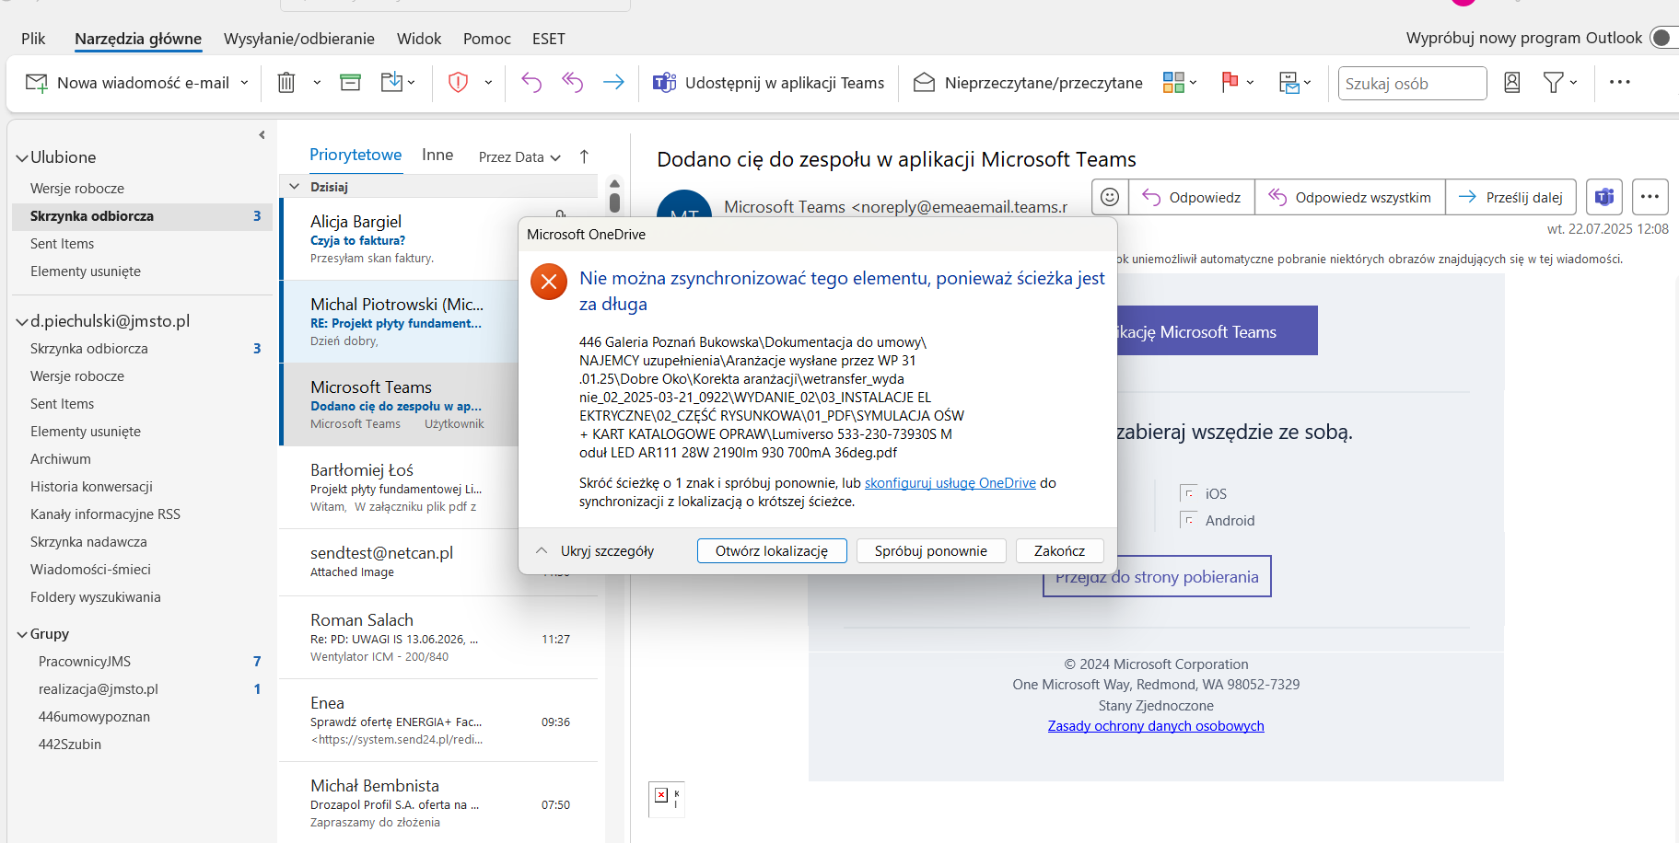Click the red shield report icon
1679x843 pixels.
pyautogui.click(x=458, y=83)
